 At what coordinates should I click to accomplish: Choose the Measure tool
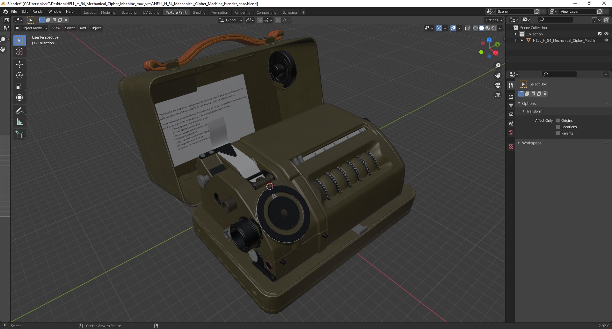point(19,122)
